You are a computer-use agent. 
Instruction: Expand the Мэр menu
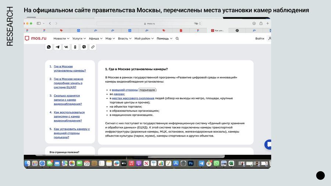pyautogui.click(x=110, y=38)
